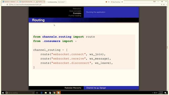
Task: Click the Core concepts section link
Action: [x=75, y=11]
